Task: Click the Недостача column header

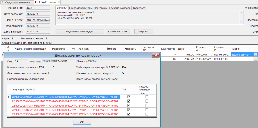Action: pos(60,49)
